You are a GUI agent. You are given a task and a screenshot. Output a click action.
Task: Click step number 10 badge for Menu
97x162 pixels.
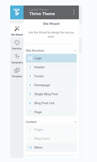30,148
